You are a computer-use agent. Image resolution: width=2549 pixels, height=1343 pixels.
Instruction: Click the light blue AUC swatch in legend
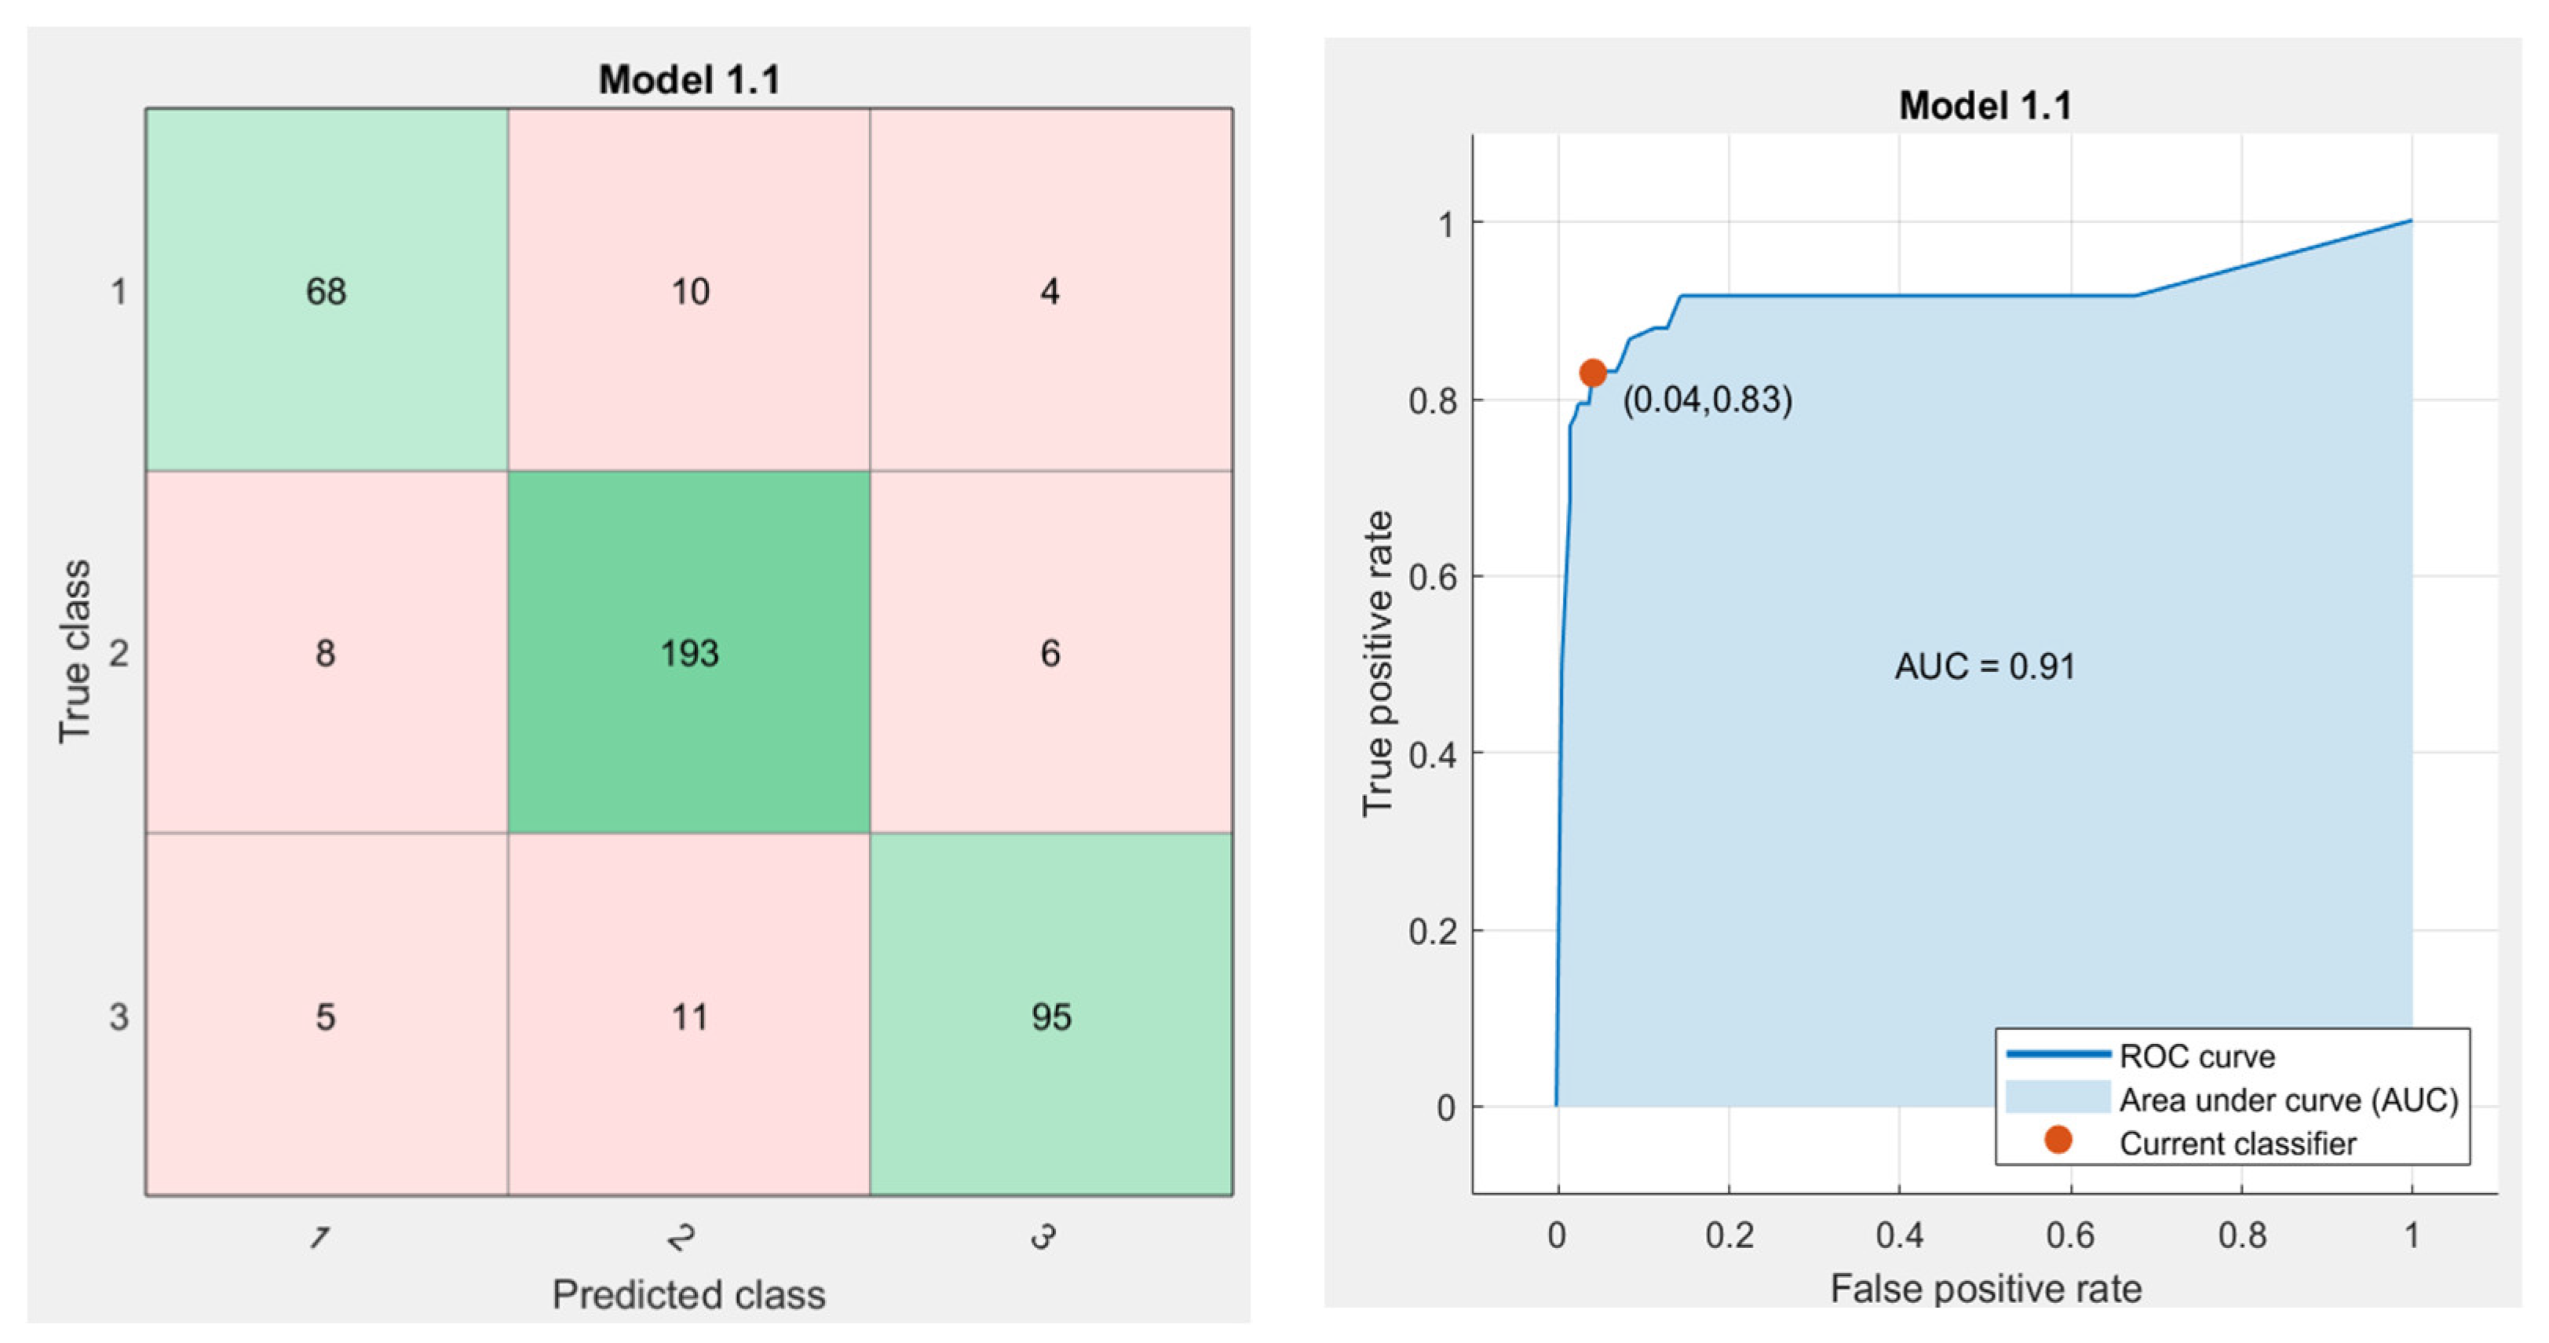[2058, 1097]
